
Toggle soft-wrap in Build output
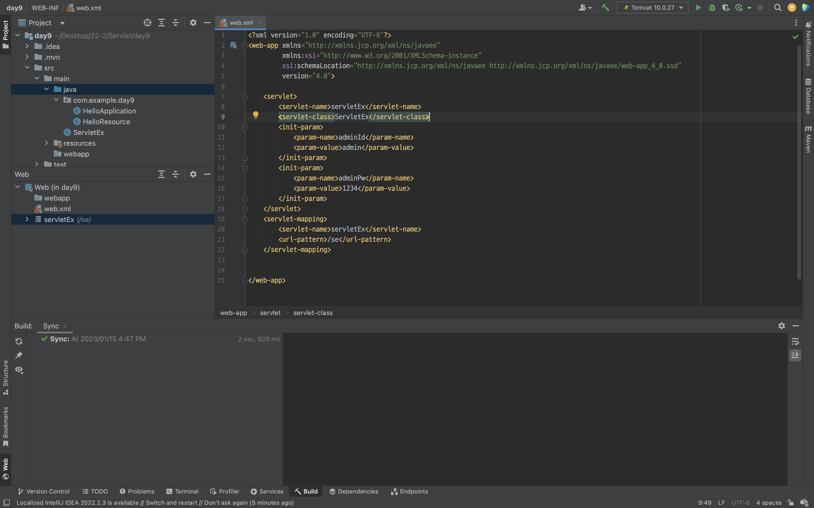point(795,342)
